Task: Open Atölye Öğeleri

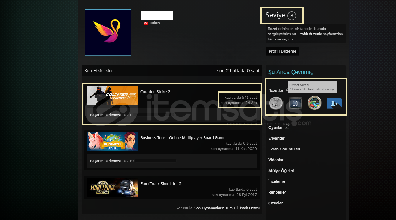Action: 281,171
